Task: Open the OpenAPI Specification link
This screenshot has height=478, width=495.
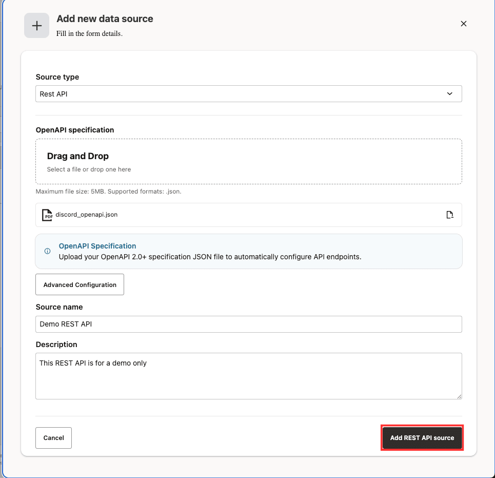Action: (x=97, y=246)
